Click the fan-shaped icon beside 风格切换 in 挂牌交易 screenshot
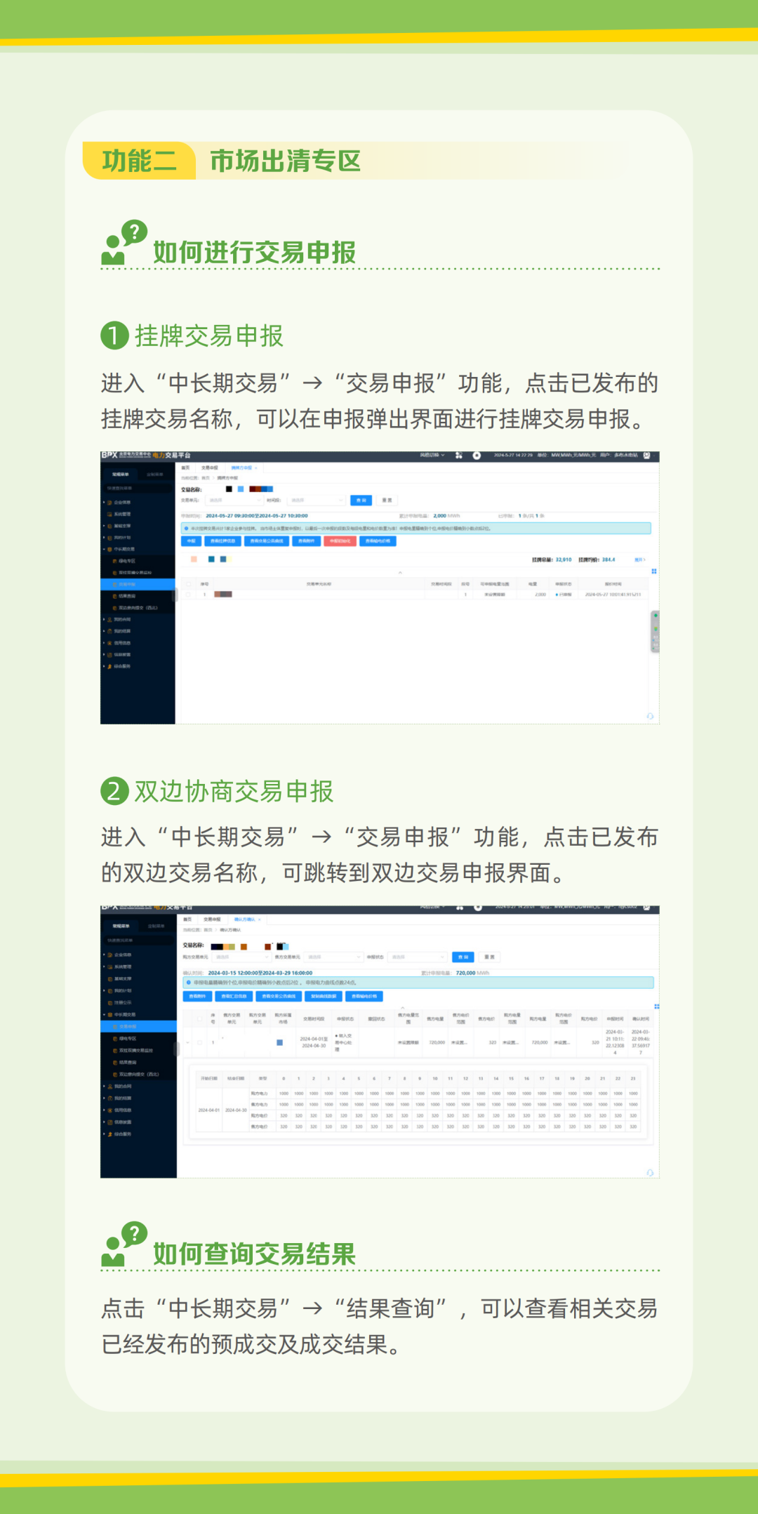Image resolution: width=758 pixels, height=1514 pixels. (459, 455)
